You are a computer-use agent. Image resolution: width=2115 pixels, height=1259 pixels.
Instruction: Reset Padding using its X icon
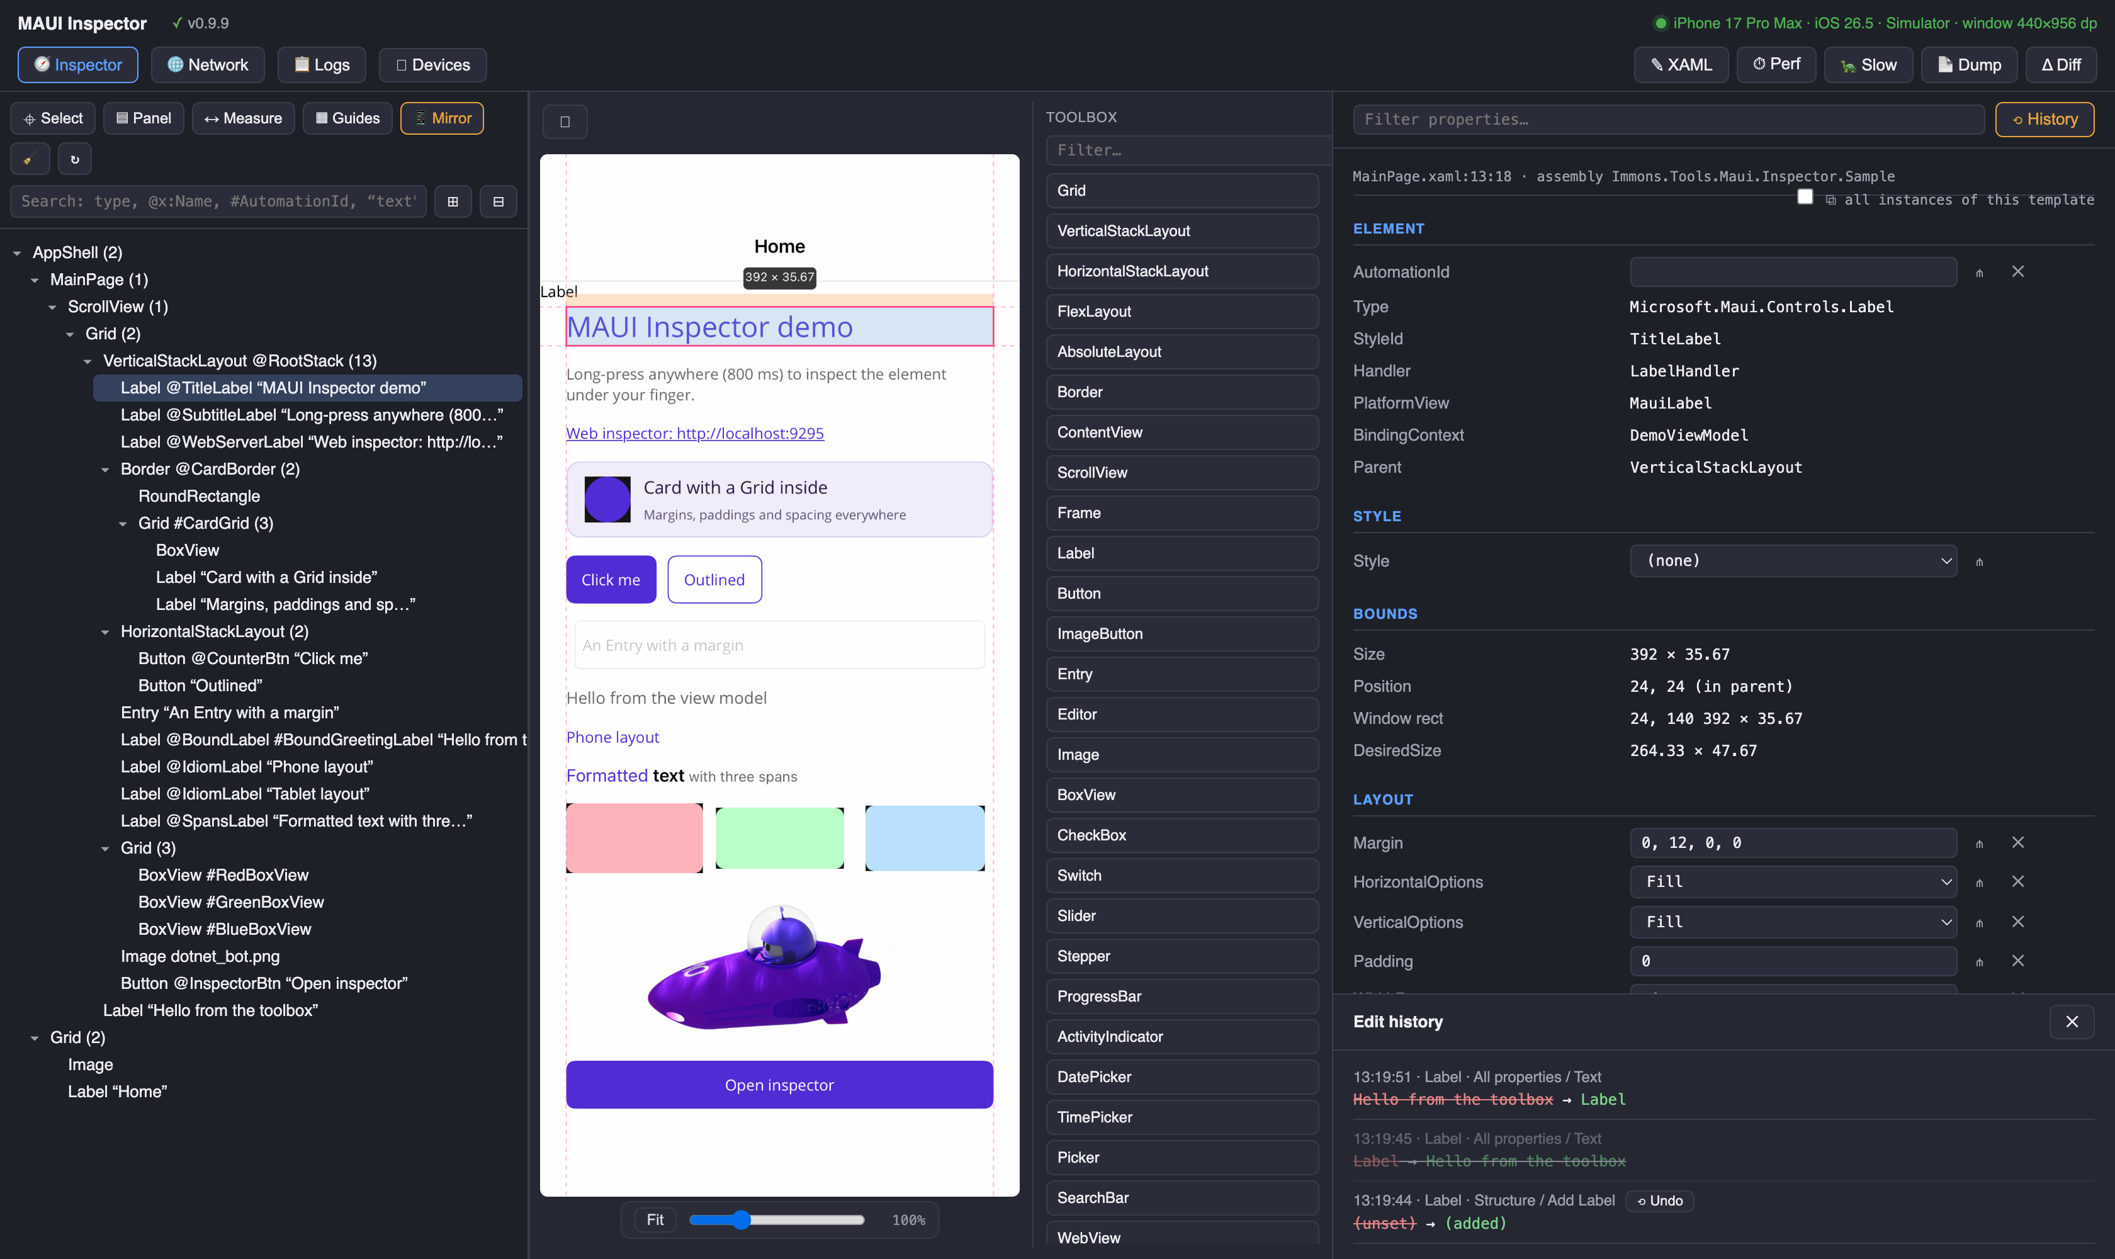tap(2018, 961)
